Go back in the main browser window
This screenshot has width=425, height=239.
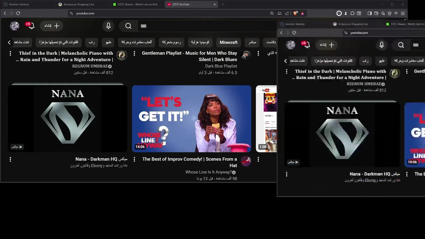5,13
